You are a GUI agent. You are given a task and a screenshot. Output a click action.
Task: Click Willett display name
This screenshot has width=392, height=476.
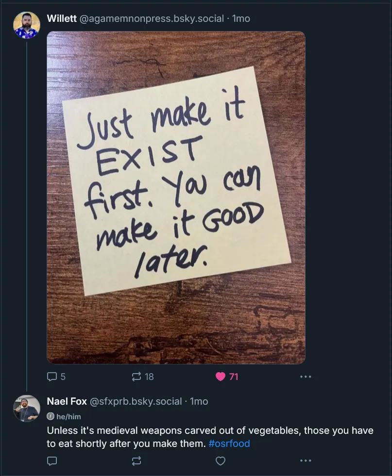point(61,18)
